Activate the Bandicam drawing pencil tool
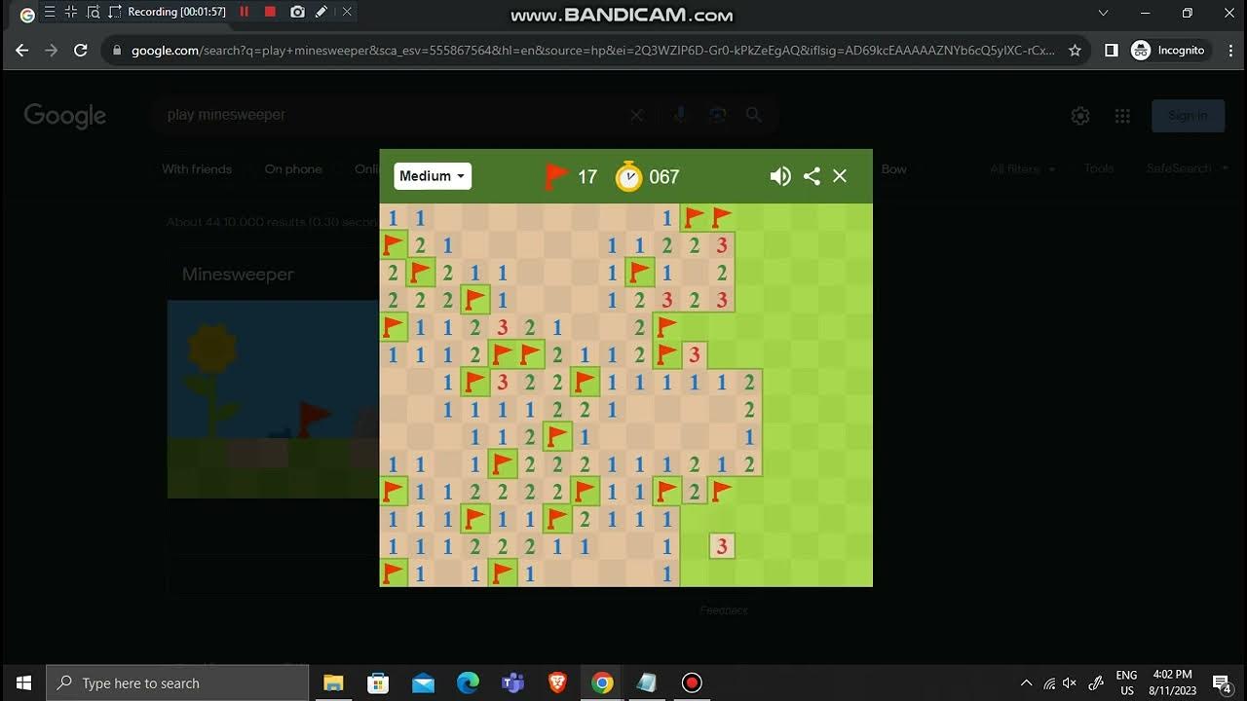The width and height of the screenshot is (1247, 701). pos(321,12)
